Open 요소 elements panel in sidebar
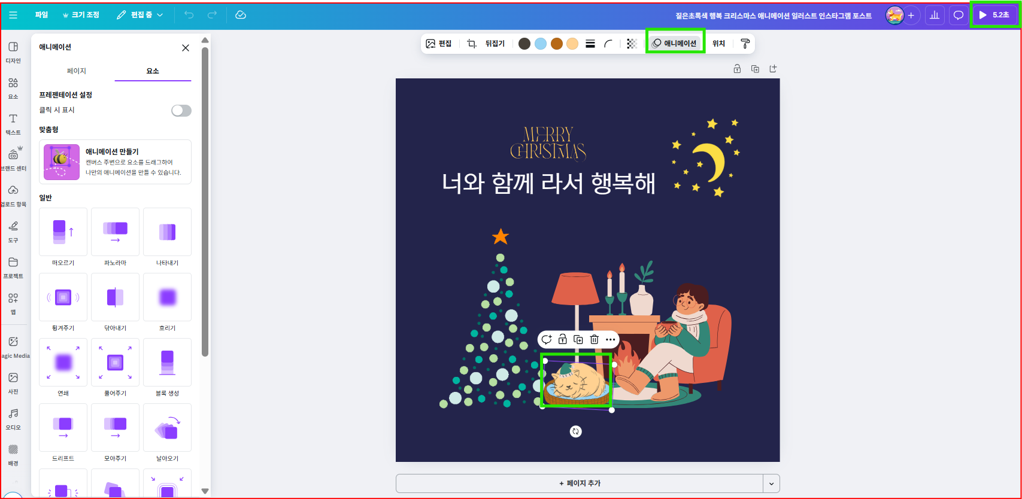Screen dimensions: 1022x499 point(13,88)
